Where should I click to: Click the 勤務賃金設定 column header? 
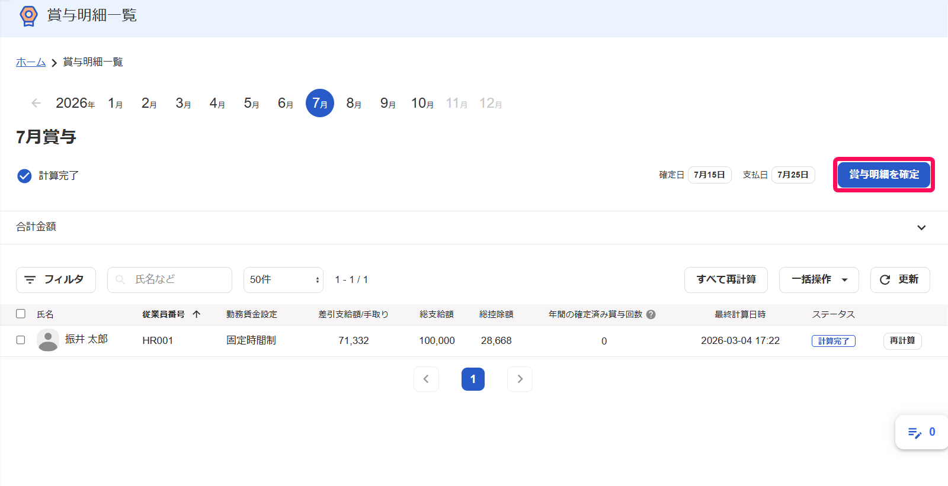252,314
